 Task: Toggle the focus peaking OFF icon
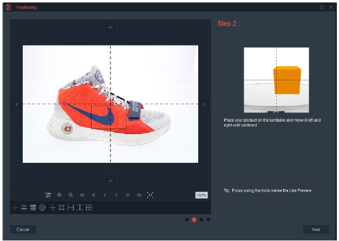point(48,195)
